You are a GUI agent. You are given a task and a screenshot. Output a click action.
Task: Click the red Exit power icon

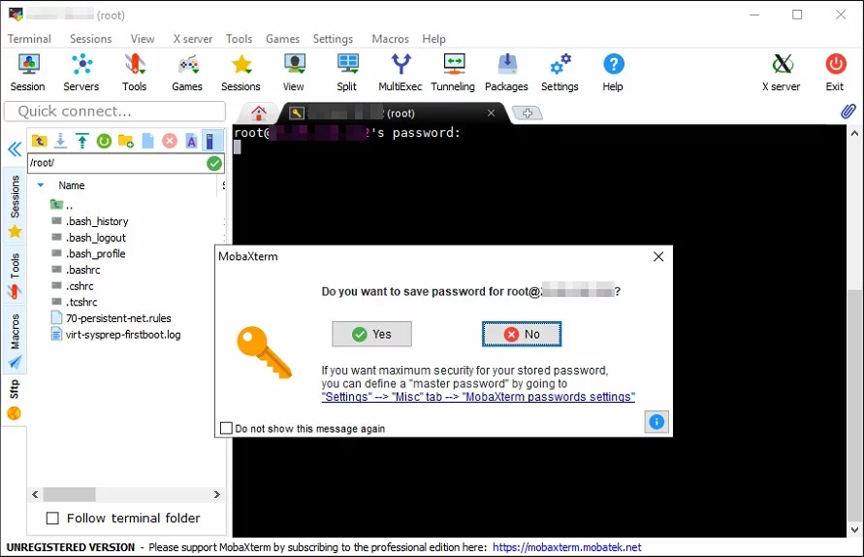tap(835, 72)
